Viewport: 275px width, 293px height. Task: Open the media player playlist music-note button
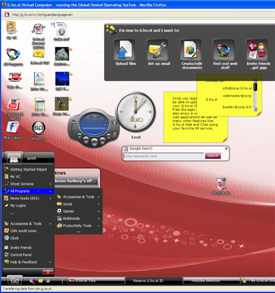pos(115,134)
